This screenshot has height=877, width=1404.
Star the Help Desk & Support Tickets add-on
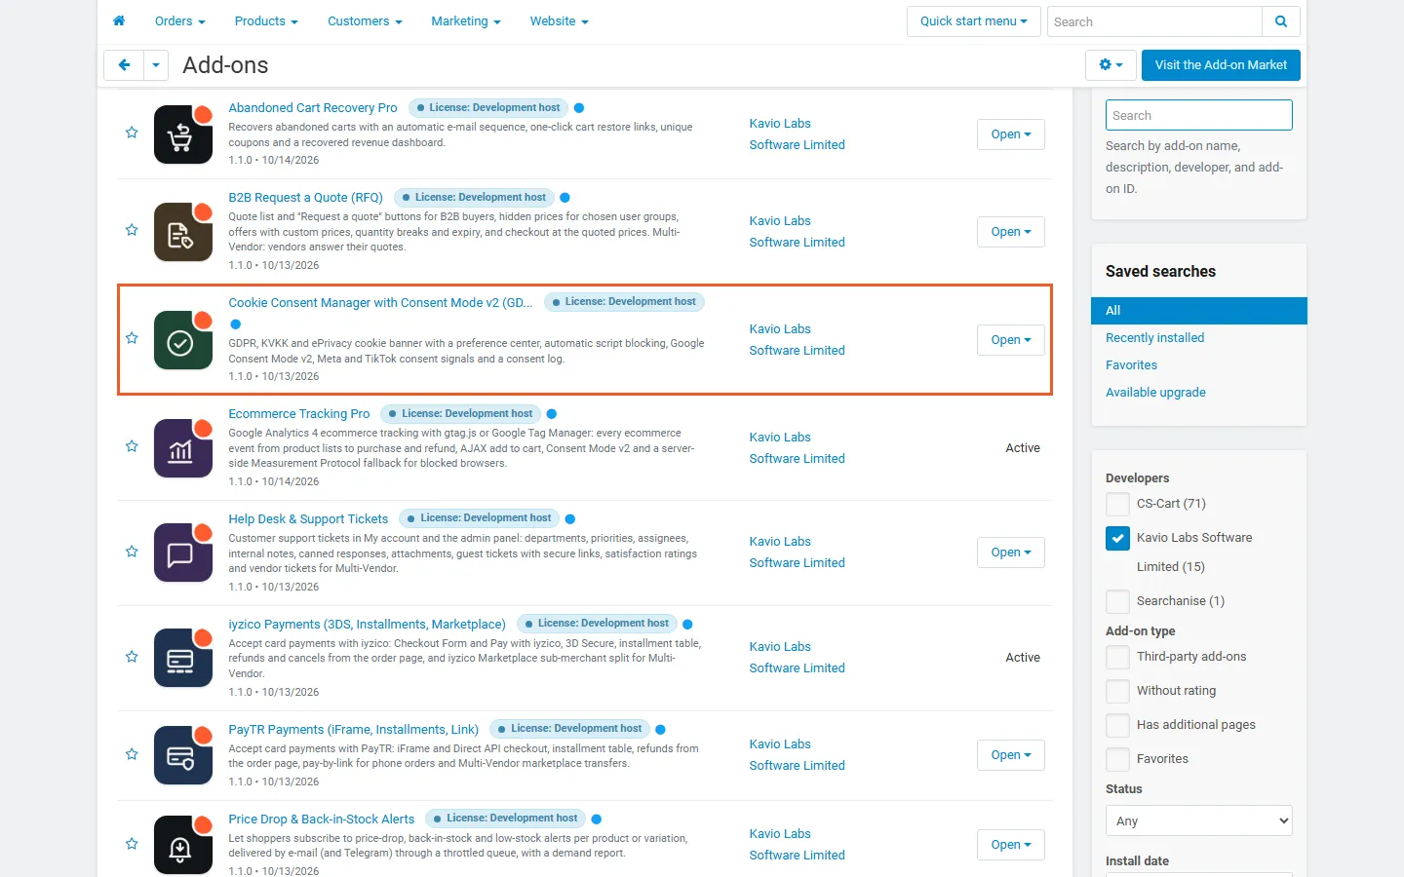pos(132,552)
